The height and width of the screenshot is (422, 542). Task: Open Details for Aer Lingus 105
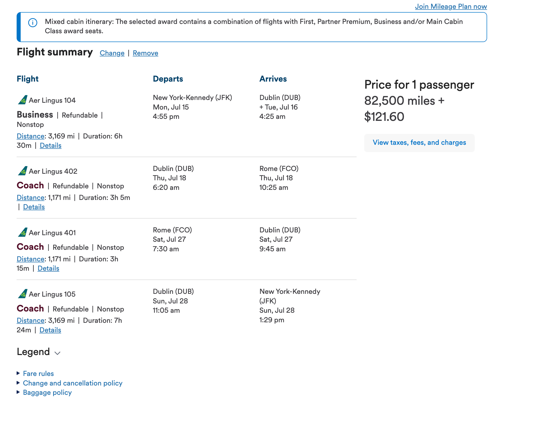click(50, 330)
